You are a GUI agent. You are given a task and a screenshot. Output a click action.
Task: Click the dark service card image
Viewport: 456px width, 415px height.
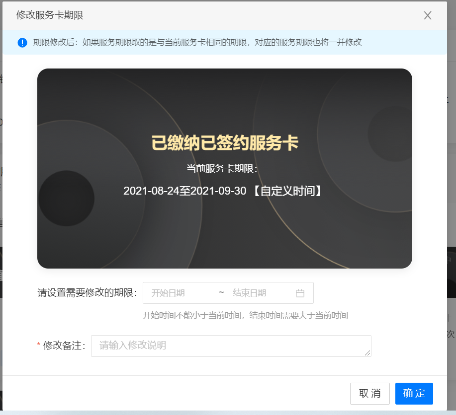click(224, 168)
